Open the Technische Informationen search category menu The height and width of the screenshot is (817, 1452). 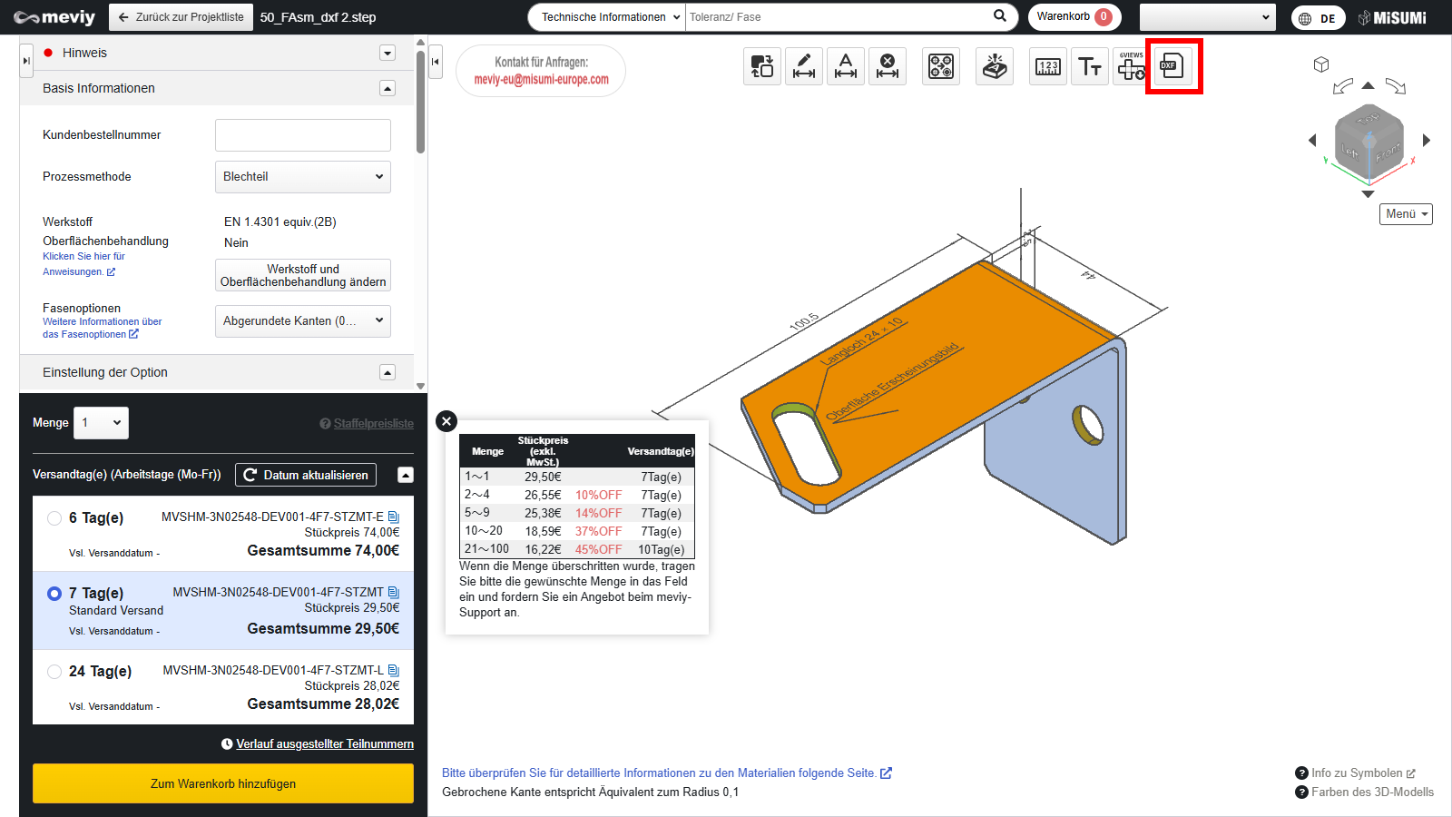coord(606,17)
